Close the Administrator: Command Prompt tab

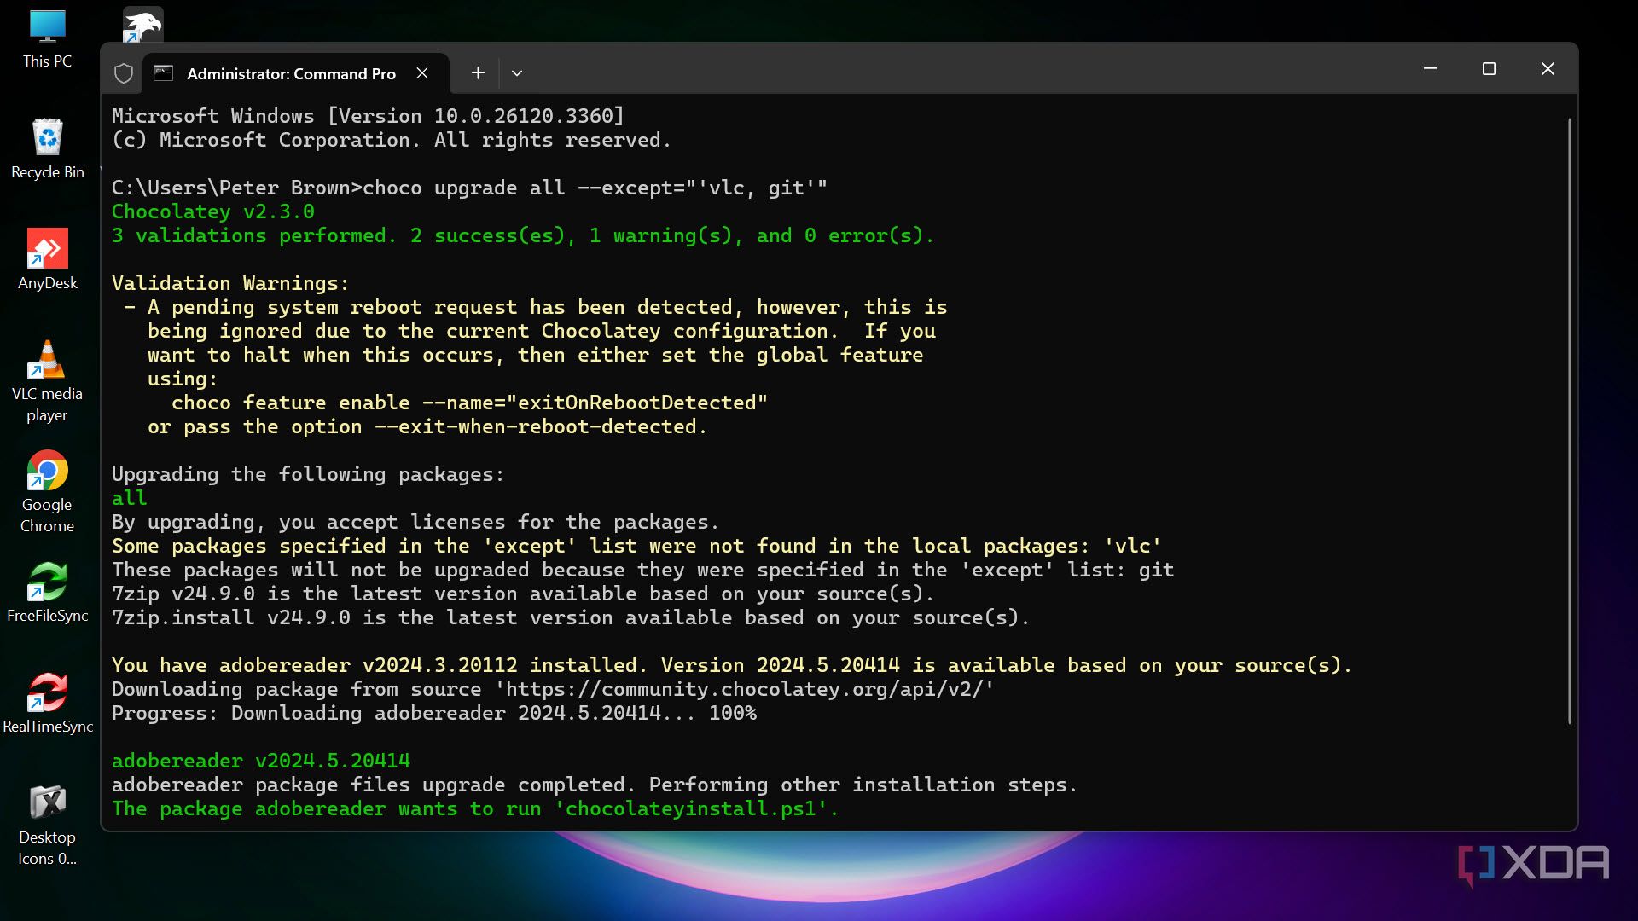(422, 73)
